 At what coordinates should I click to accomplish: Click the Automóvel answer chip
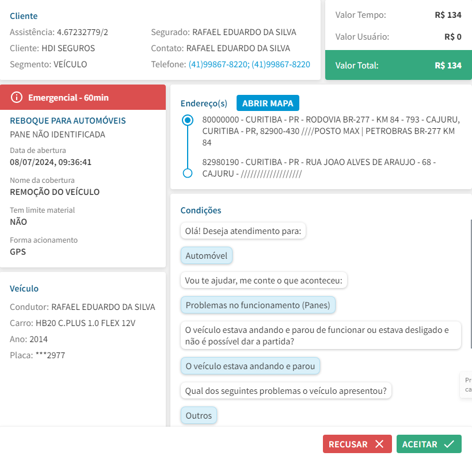click(x=206, y=256)
